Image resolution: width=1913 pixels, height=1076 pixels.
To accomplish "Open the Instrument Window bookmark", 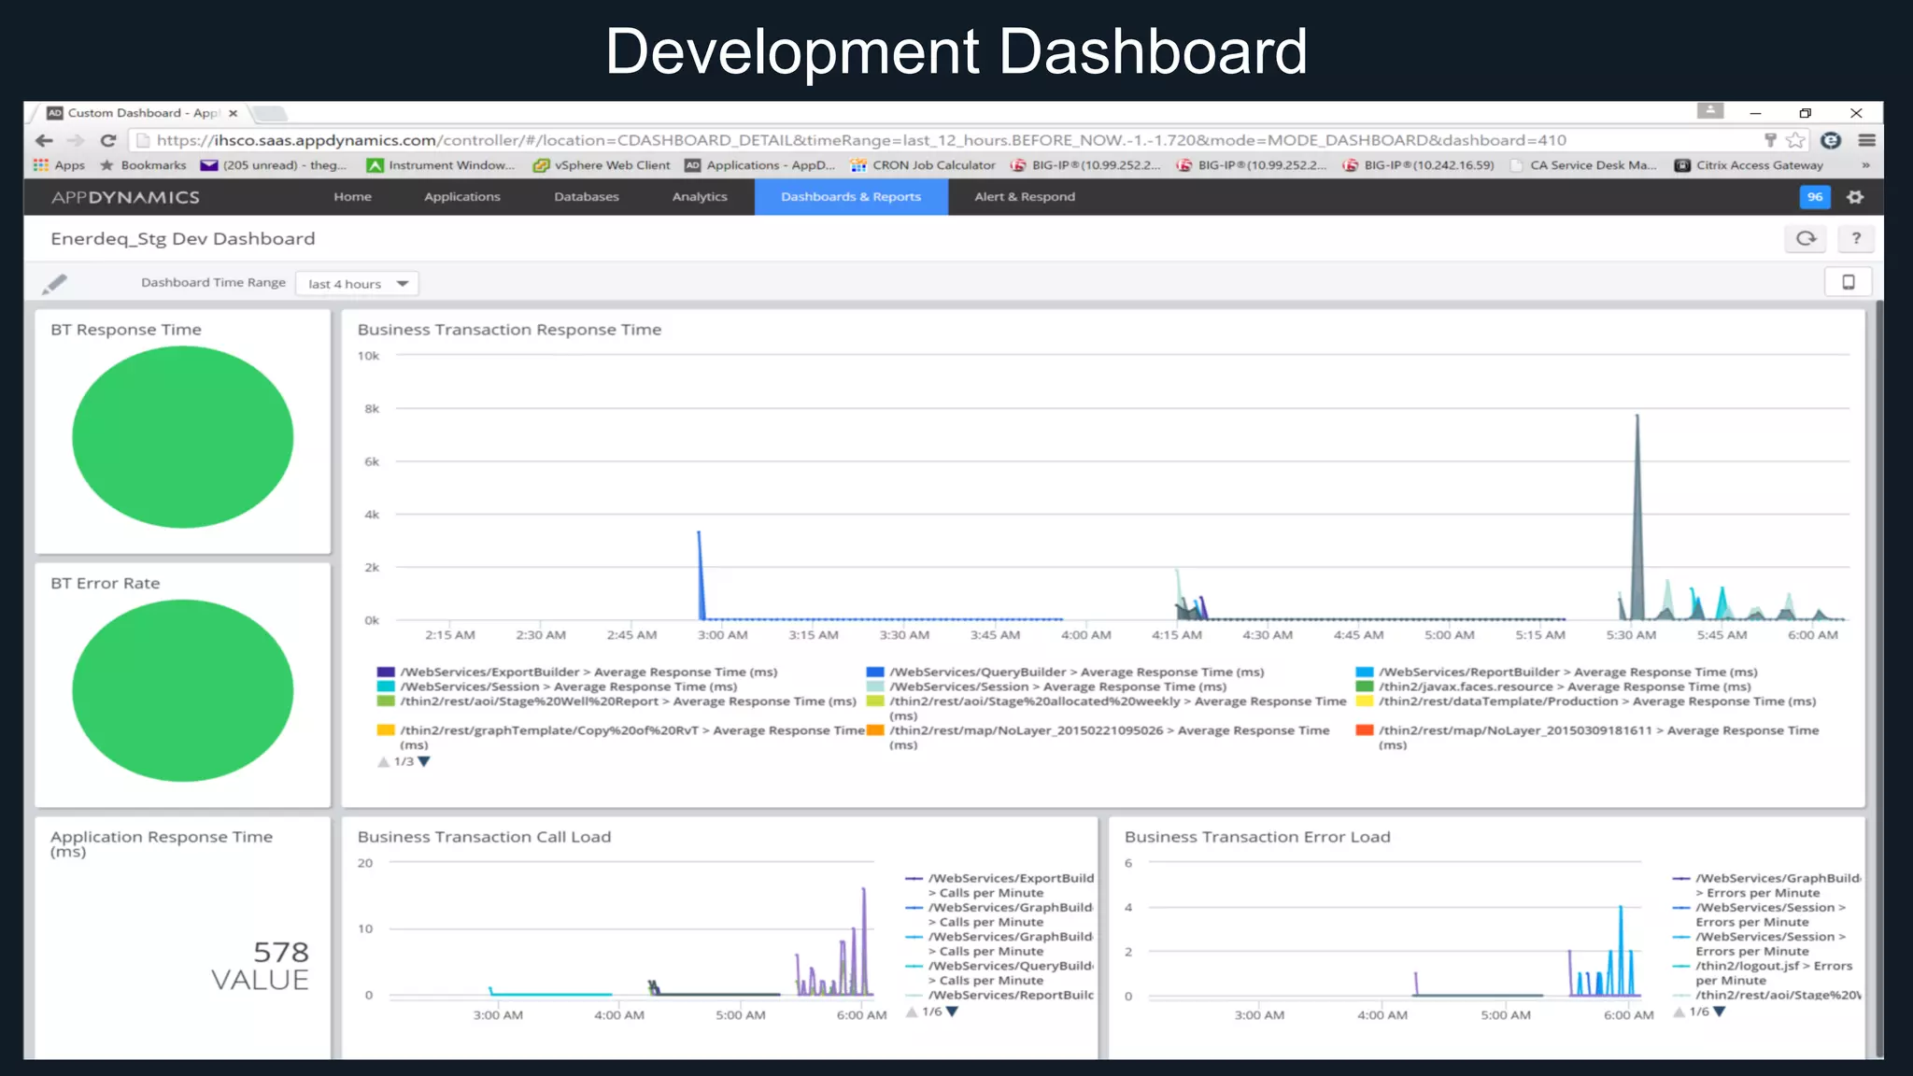I will pyautogui.click(x=440, y=165).
